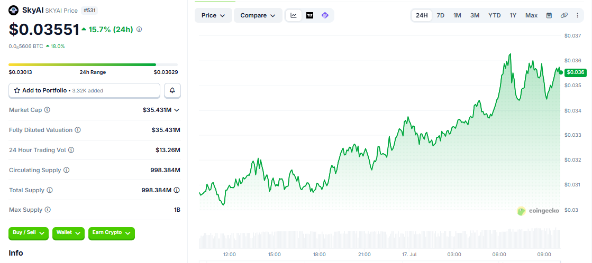592x263 pixels.
Task: Open Fully Diluted Valuation info icon
Action: [x=77, y=130]
